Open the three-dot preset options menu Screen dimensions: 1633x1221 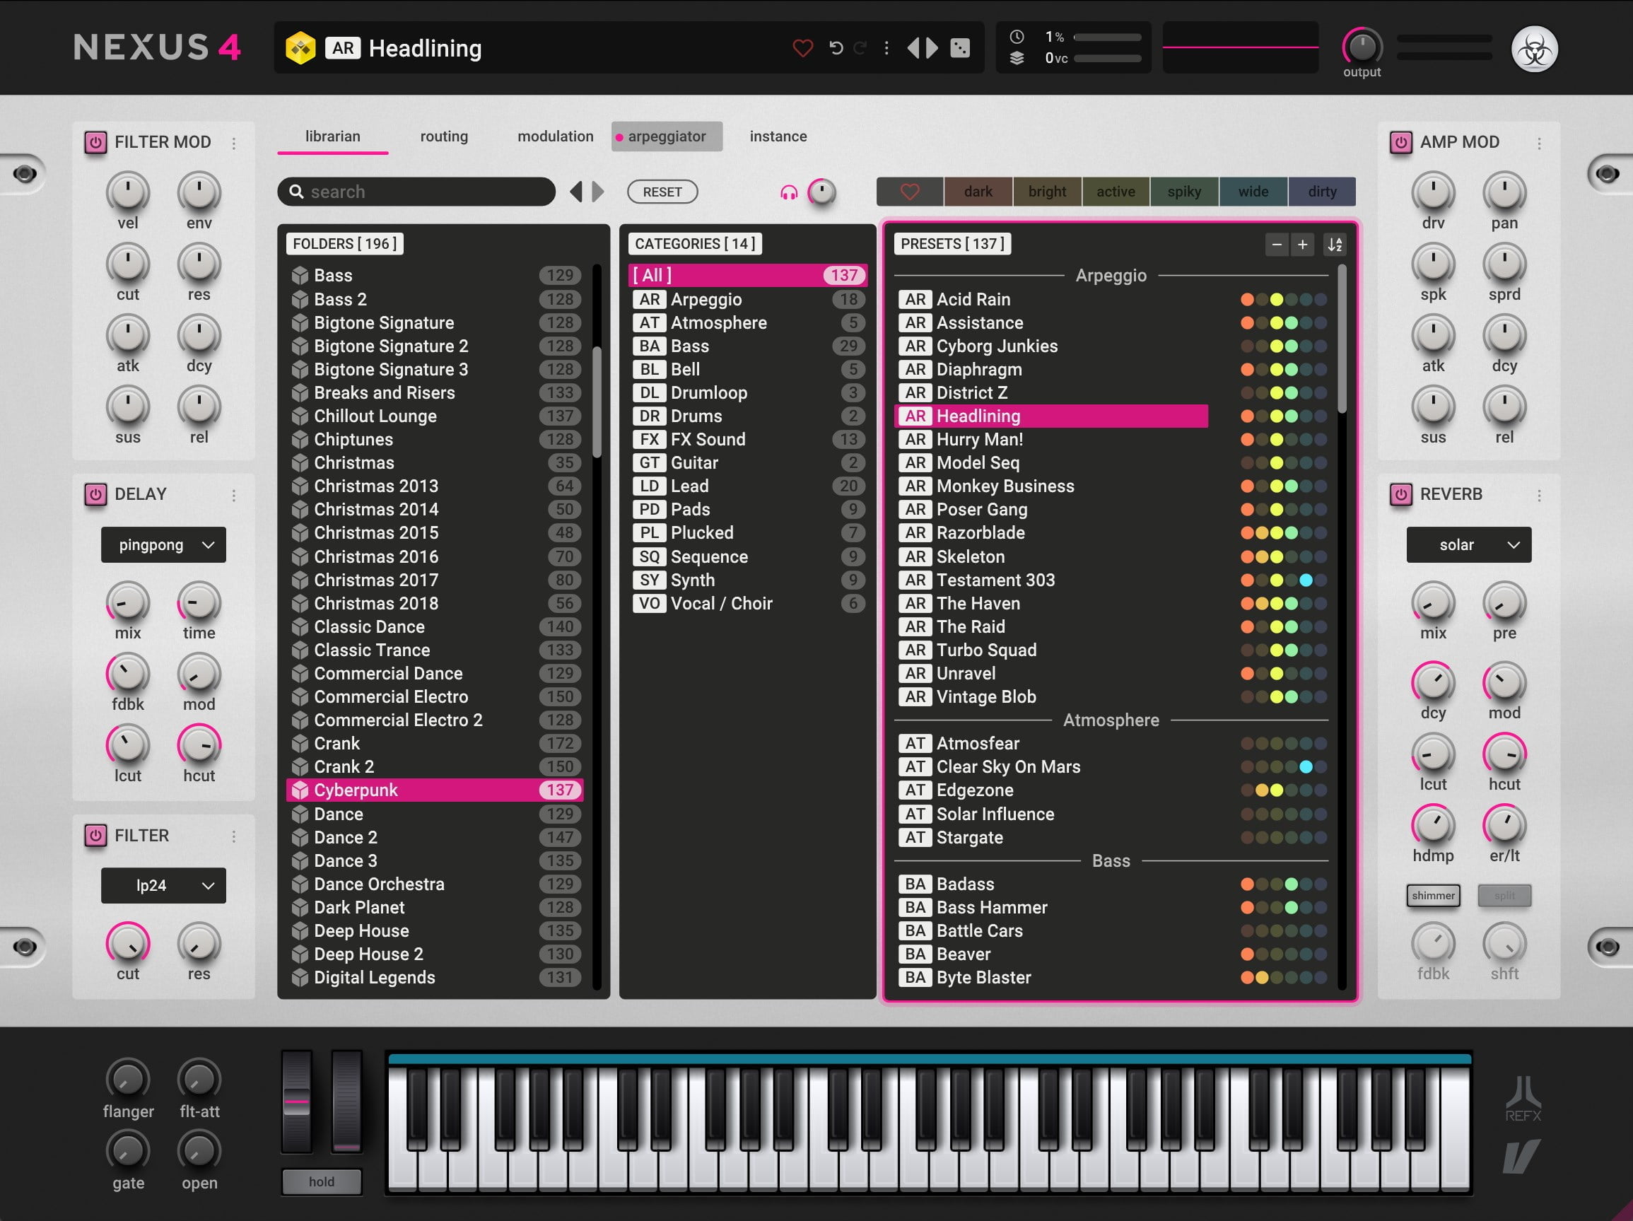click(x=886, y=48)
